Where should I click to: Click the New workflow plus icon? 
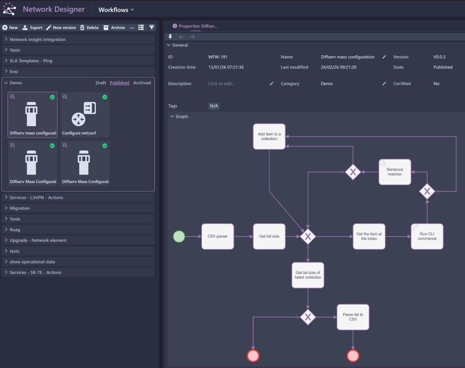[x=5, y=28]
